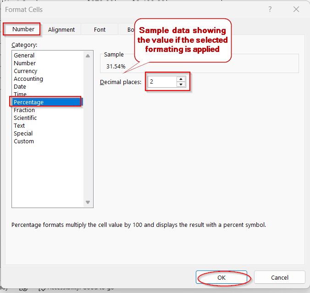Increase decimal places with up arrow

[181, 79]
